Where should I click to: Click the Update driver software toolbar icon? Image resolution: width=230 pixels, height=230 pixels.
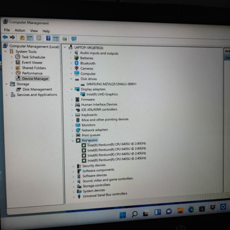pyautogui.click(x=65, y=39)
